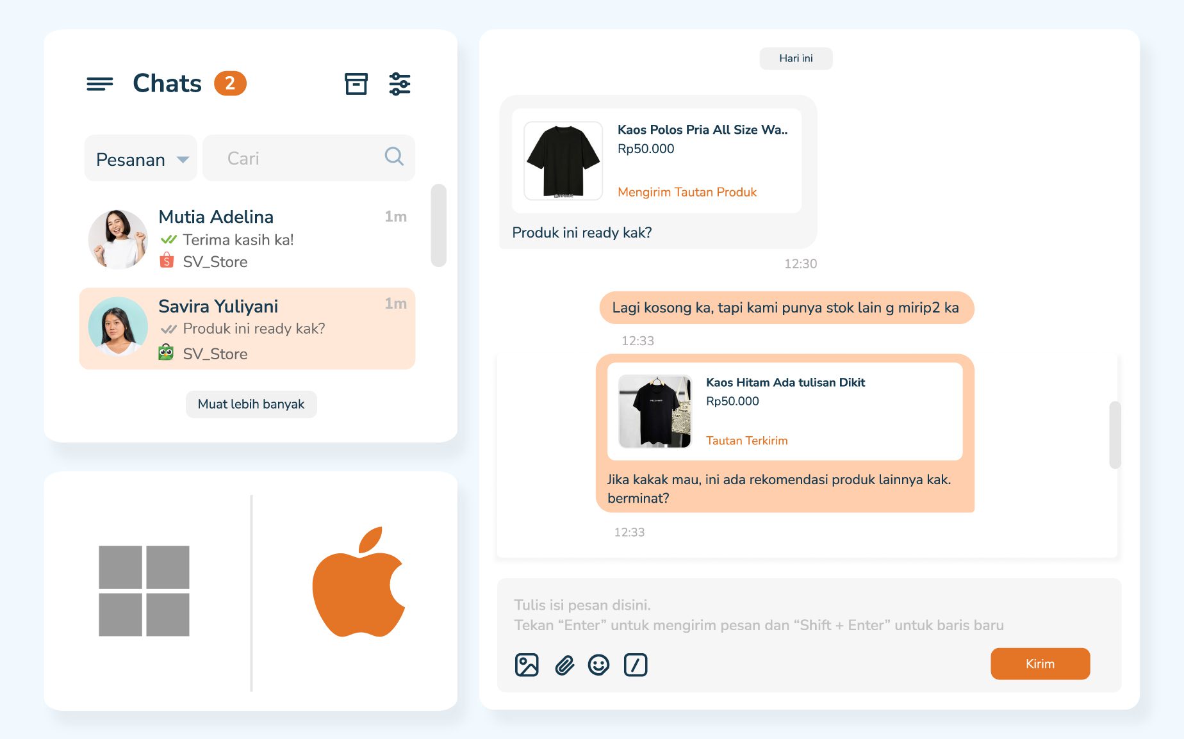Click the Mengirim Tautan Produk link
1184x739 pixels.
687,192
